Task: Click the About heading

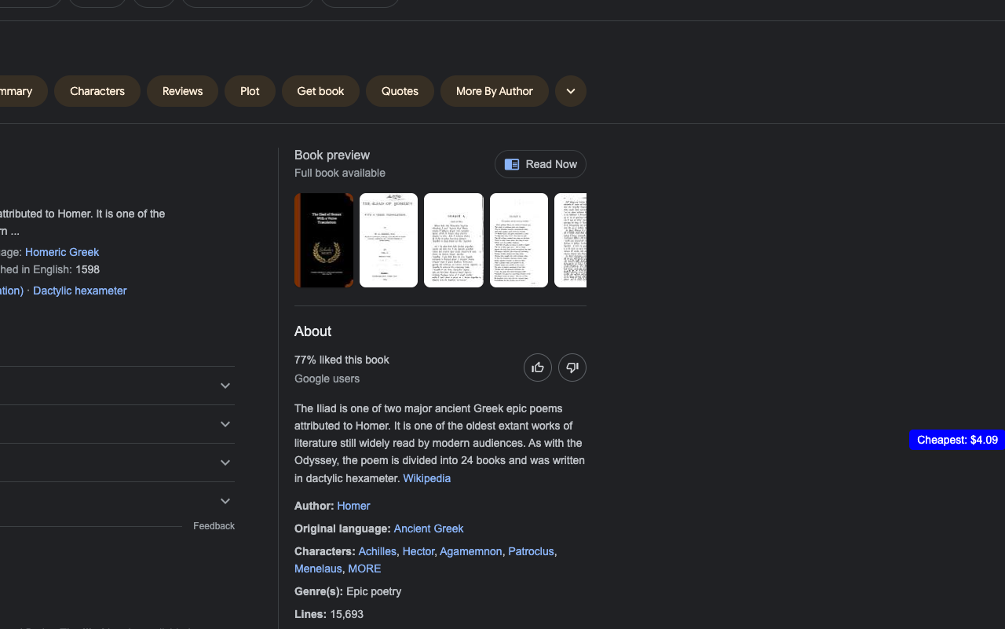Action: 312,331
